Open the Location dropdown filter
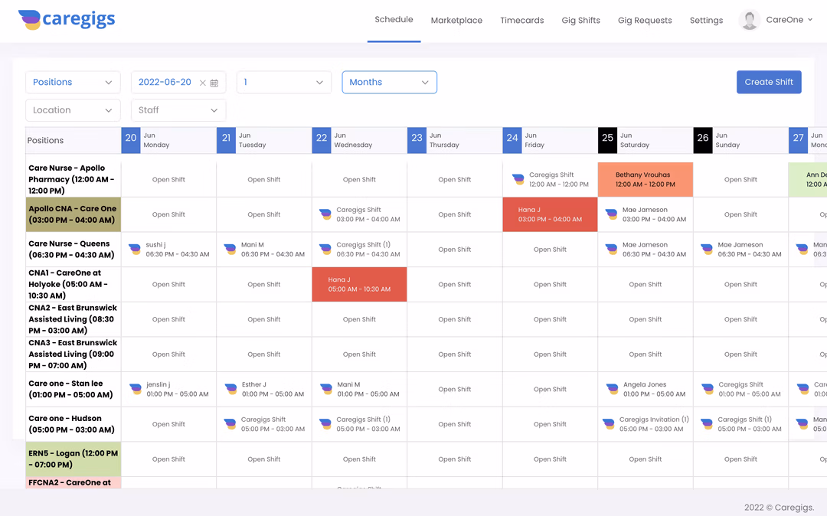This screenshot has width=827, height=516. point(73,110)
